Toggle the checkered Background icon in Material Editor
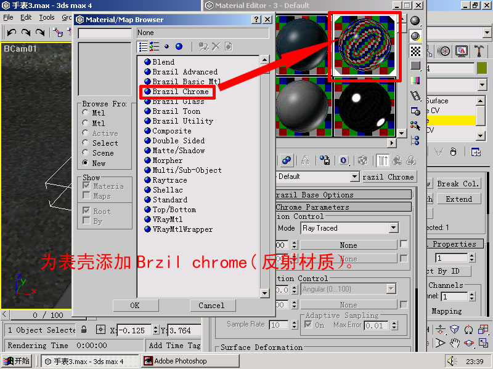 coord(415,51)
